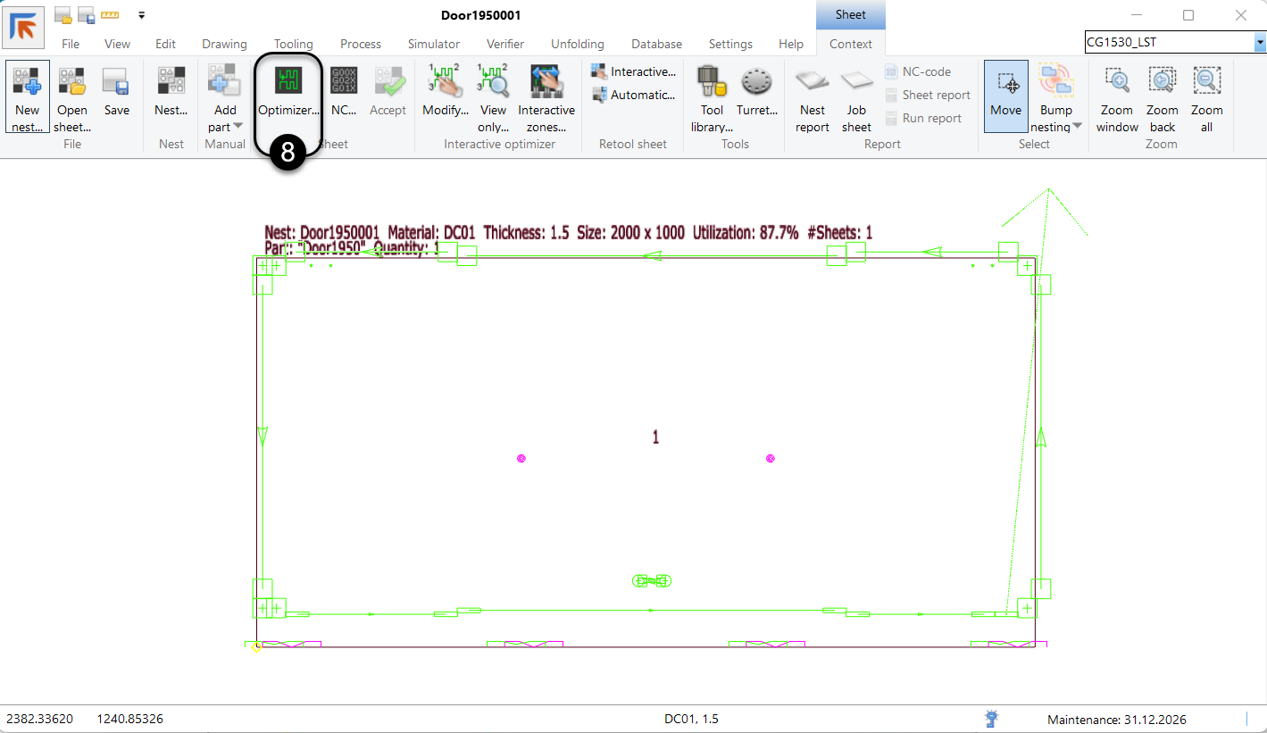Click the Open sheet icon

point(72,82)
